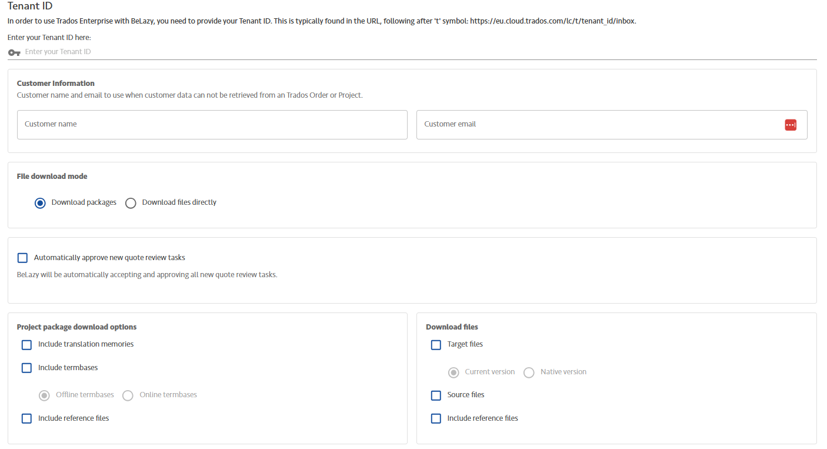Image resolution: width=827 pixels, height=449 pixels.
Task: Click the Tenant ID URL explanation paragraph
Action: [x=322, y=21]
